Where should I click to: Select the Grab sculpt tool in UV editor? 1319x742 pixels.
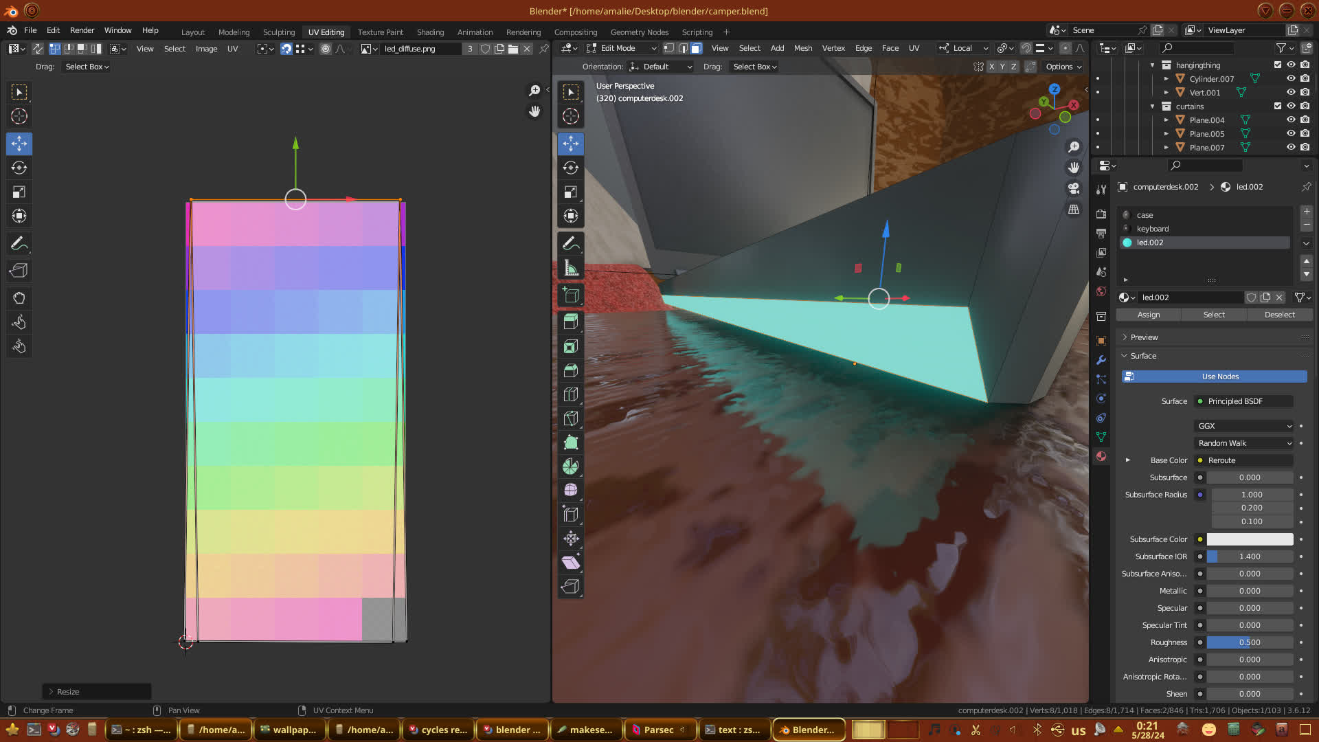pos(19,298)
